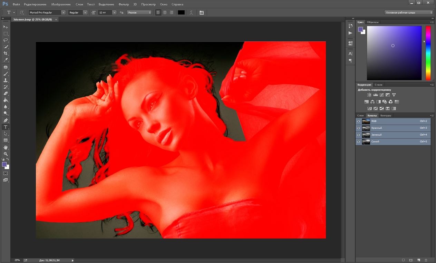Switch to the Слои tab
The width and height of the screenshot is (436, 263).
(360, 115)
